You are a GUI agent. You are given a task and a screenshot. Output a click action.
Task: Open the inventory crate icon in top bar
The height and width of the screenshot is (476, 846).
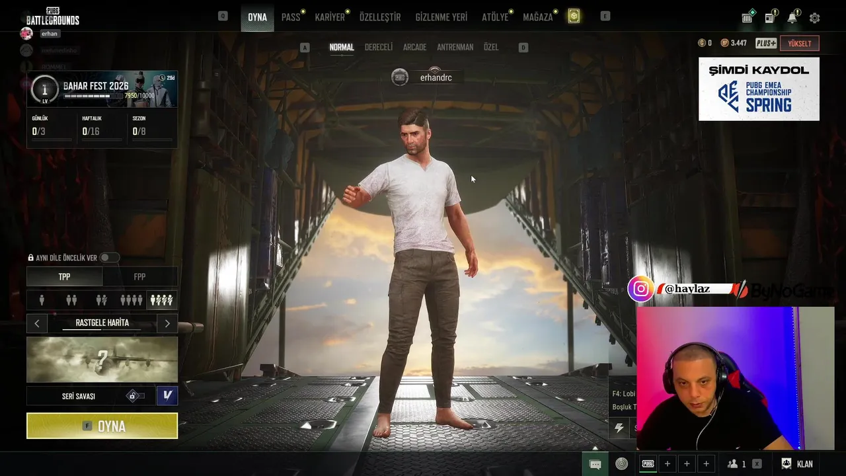pyautogui.click(x=748, y=17)
